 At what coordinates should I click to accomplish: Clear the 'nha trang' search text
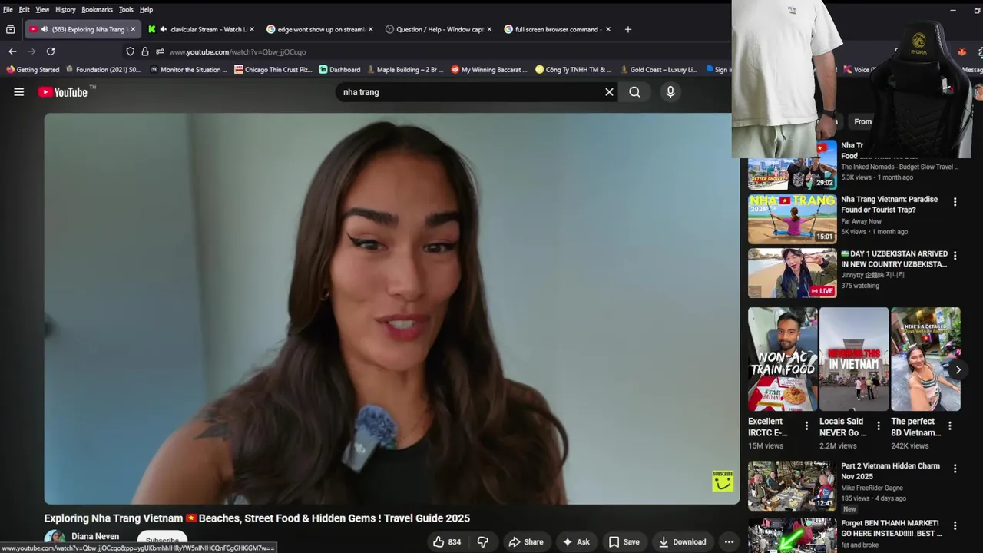tap(609, 92)
